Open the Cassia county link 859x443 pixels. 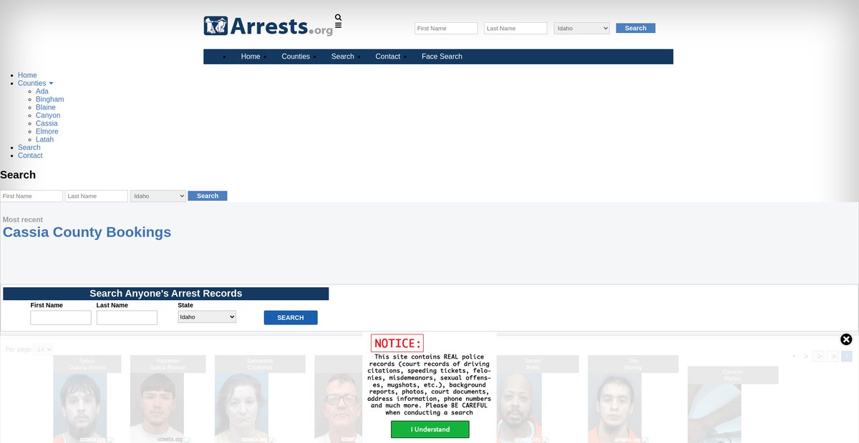(x=47, y=124)
